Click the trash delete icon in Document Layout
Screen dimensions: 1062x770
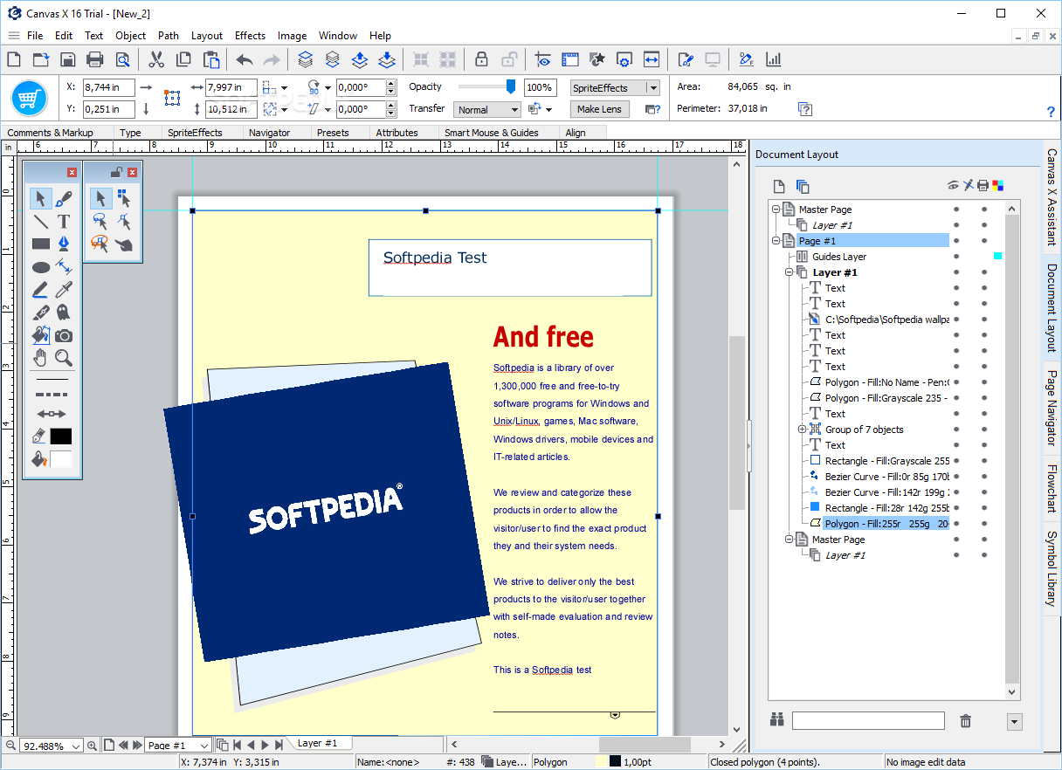pos(965,720)
